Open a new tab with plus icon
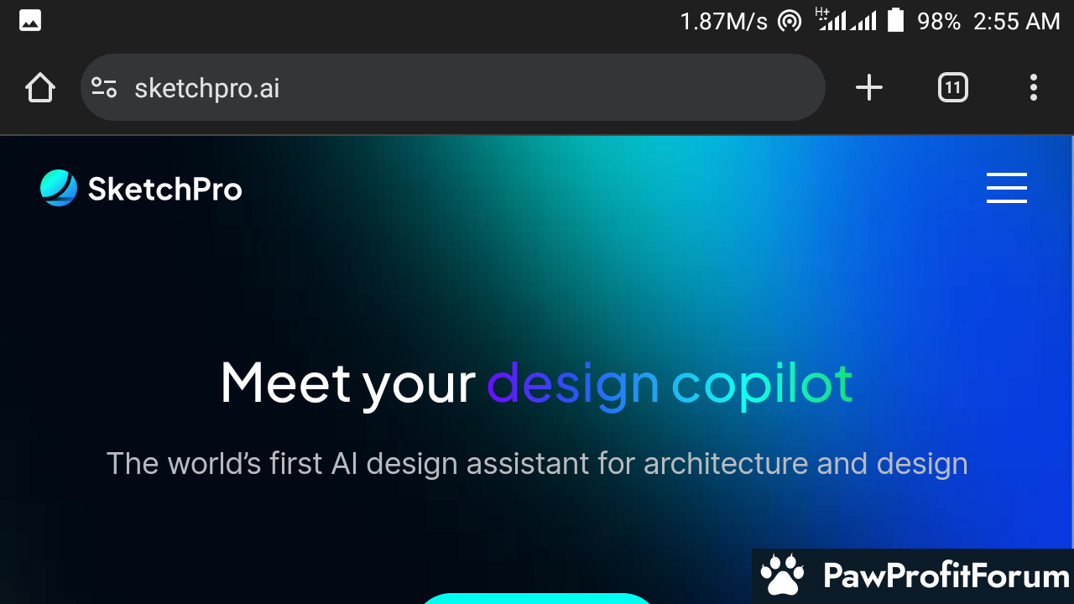Viewport: 1074px width, 604px height. [x=869, y=87]
